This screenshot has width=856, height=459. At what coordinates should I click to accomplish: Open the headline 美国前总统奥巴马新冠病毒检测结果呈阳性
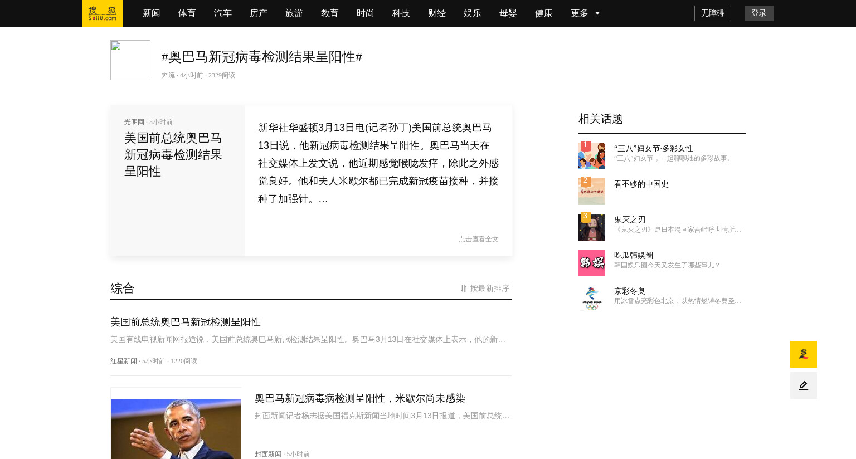(173, 155)
